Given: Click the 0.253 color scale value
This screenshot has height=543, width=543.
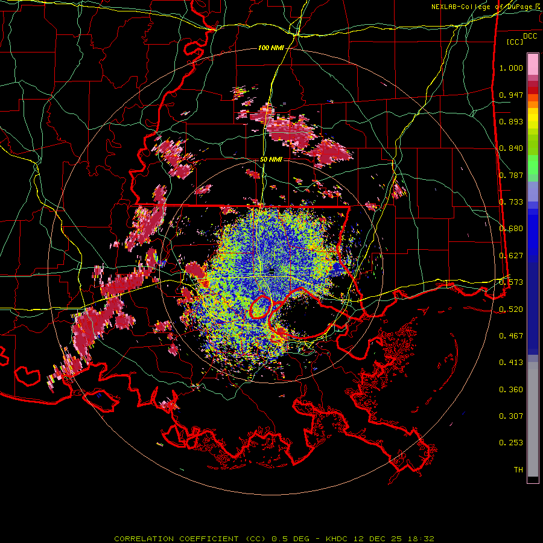Looking at the screenshot, I should click(x=511, y=443).
